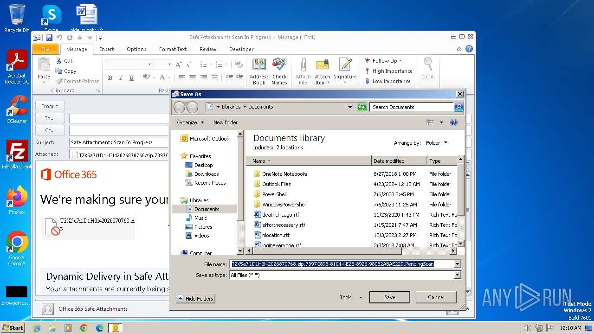The image size is (594, 334).
Task: Click Hide Folders button
Action: (x=195, y=299)
